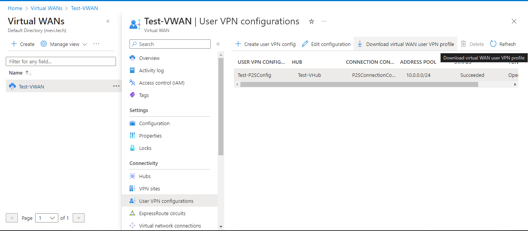This screenshot has height=231, width=528.
Task: Follow the Home breadcrumb link
Action: (15, 8)
